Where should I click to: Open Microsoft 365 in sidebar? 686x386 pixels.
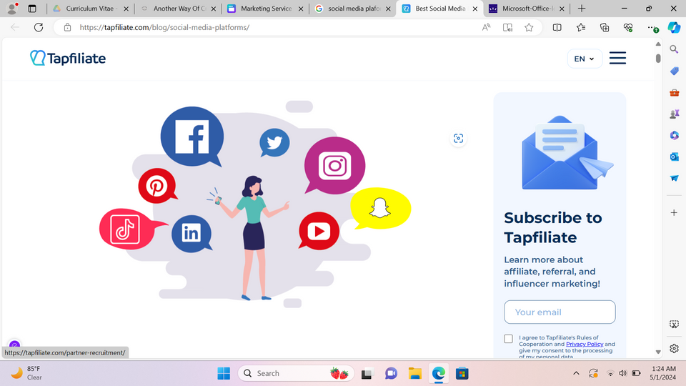click(674, 136)
